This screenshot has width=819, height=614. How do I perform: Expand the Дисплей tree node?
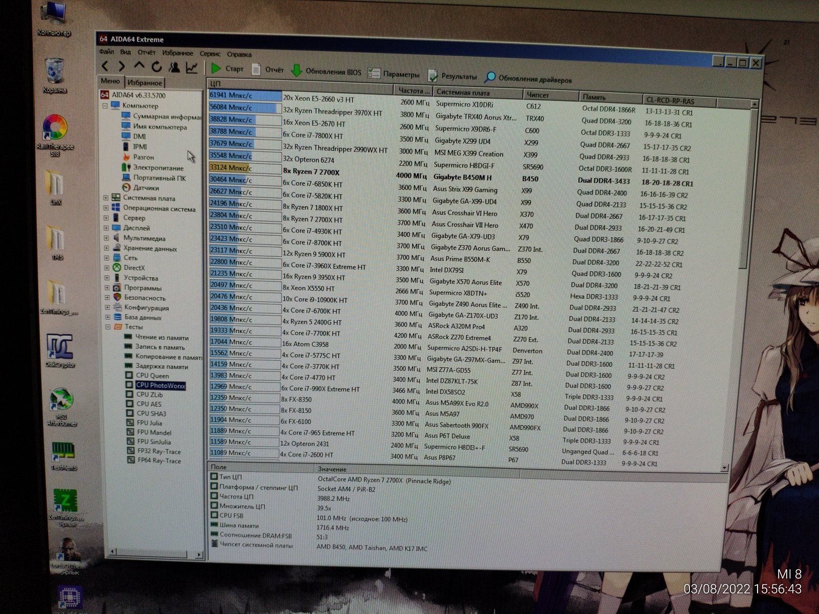click(x=106, y=228)
